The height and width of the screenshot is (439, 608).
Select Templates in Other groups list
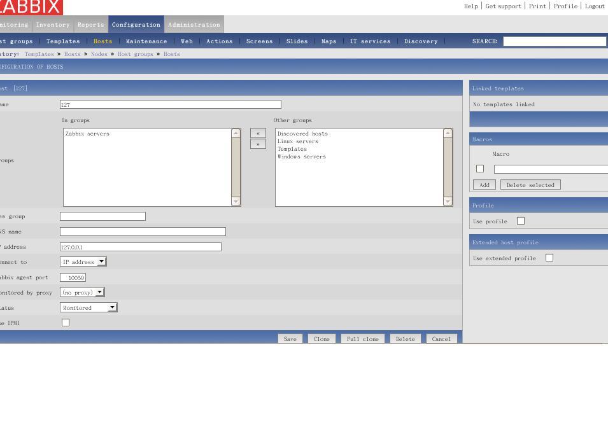pyautogui.click(x=292, y=149)
